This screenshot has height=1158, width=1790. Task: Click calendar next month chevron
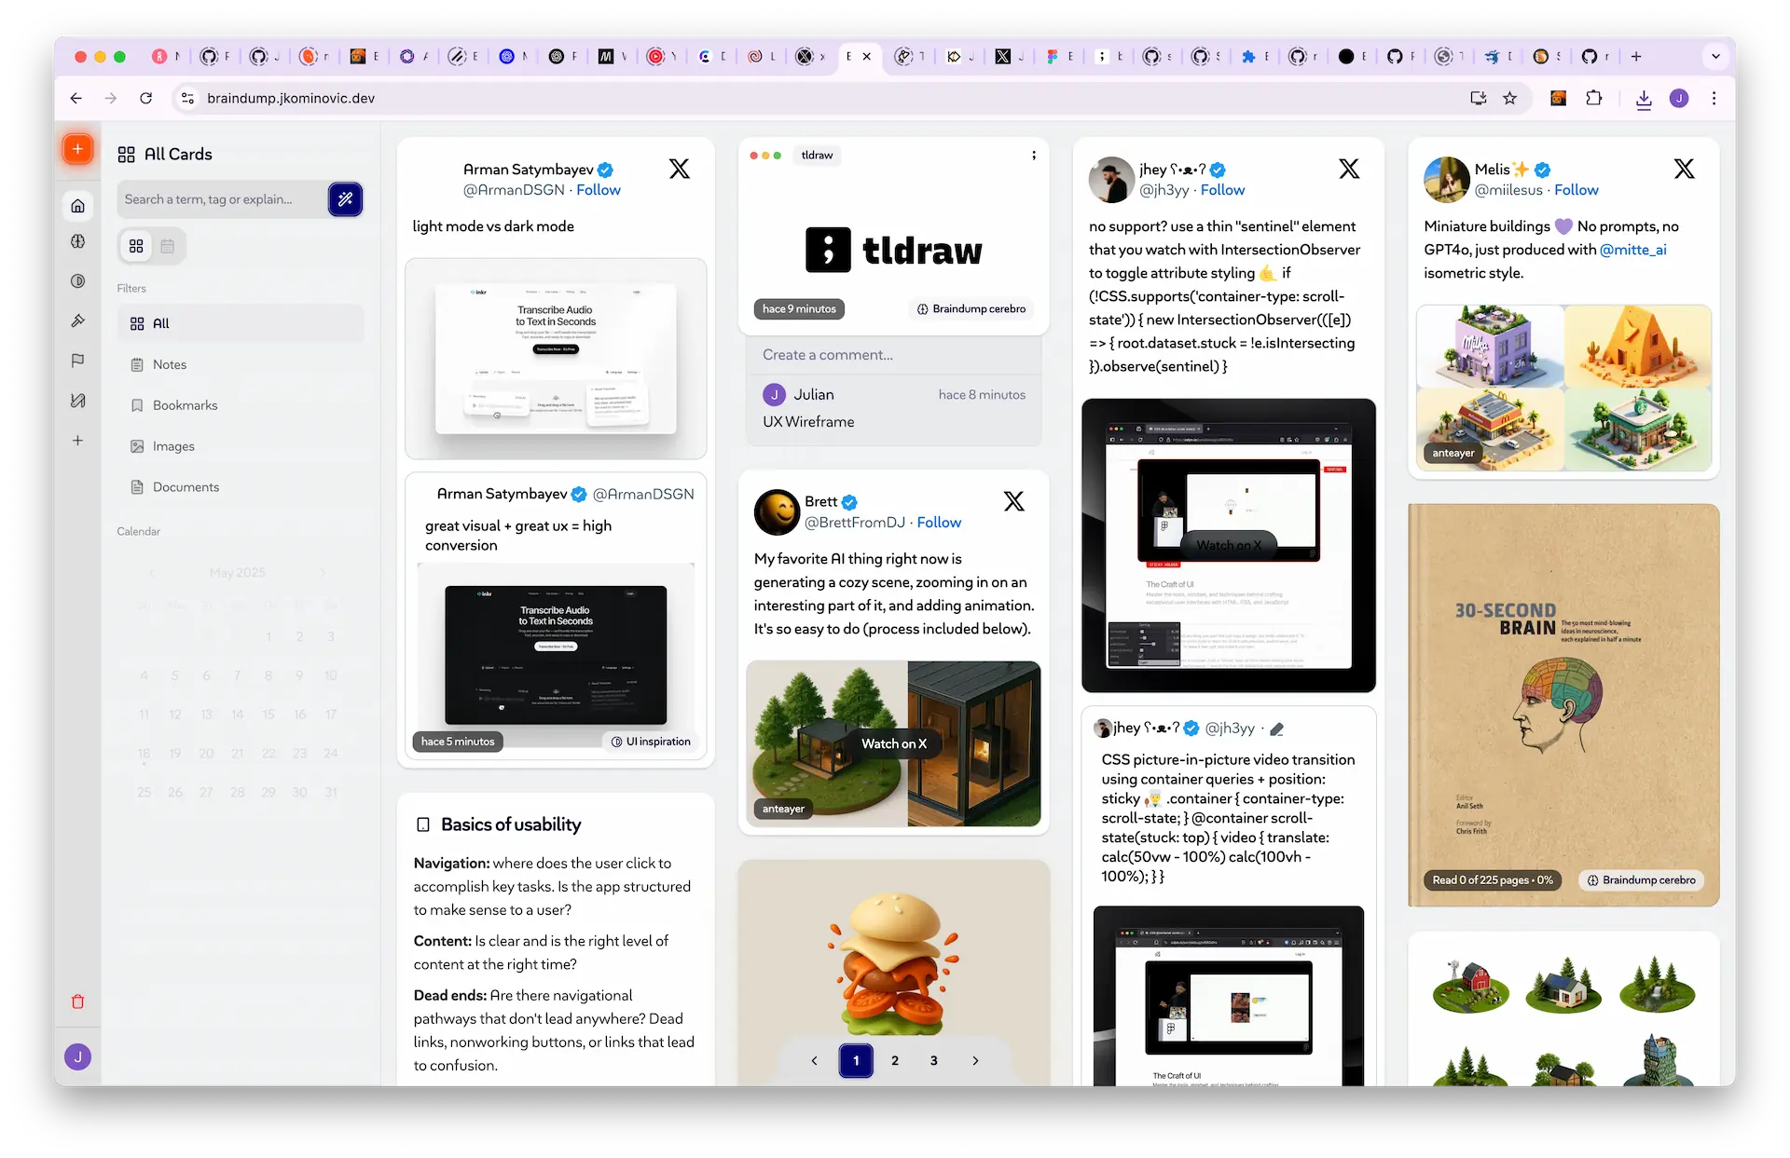pyautogui.click(x=323, y=572)
